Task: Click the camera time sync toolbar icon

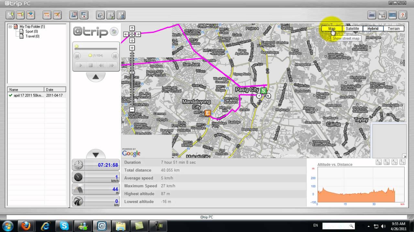Action: 101,15
